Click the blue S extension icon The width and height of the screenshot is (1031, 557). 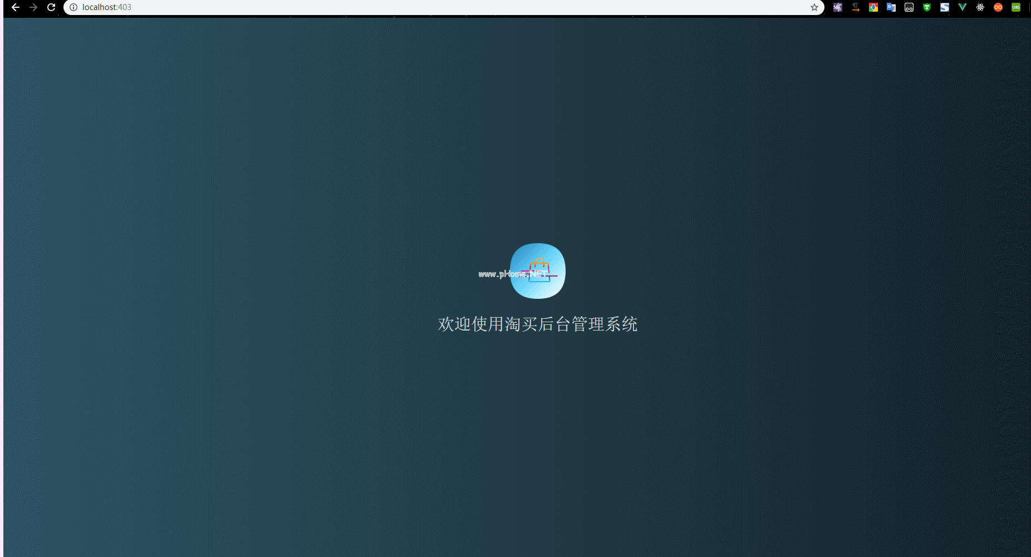coord(945,7)
